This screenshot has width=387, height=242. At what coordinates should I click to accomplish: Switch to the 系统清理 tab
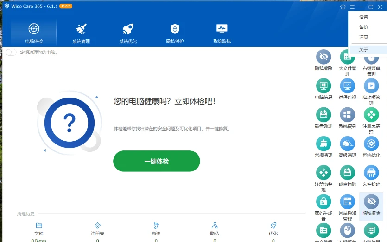pyautogui.click(x=81, y=33)
